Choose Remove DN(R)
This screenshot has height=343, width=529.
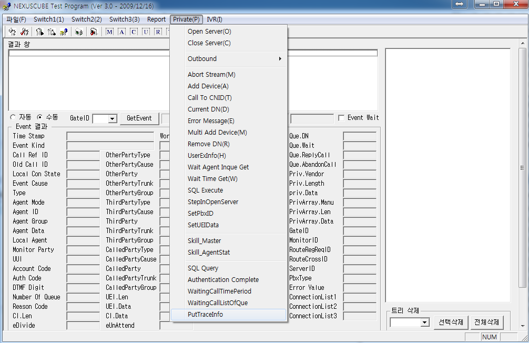[x=229, y=144]
